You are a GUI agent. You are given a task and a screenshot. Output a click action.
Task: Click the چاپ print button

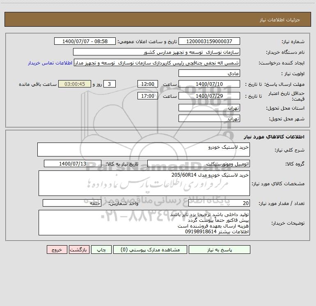pos(101,250)
